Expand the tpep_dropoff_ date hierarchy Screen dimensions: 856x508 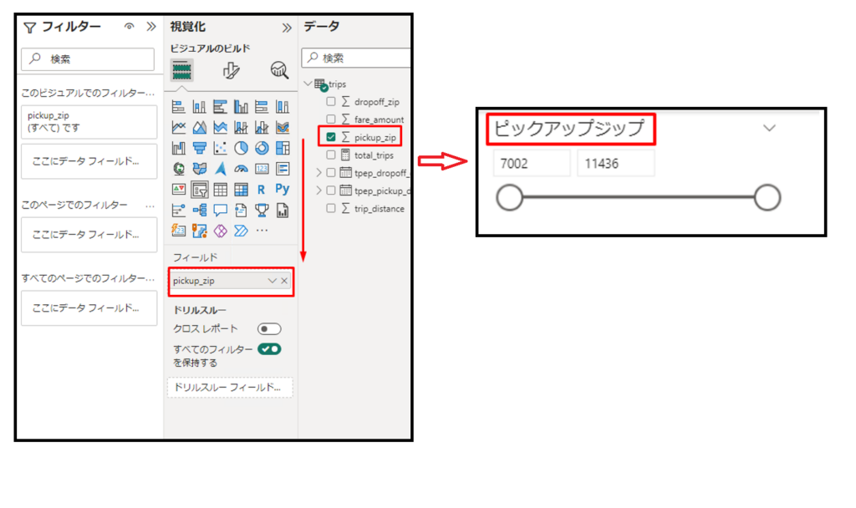pyautogui.click(x=318, y=172)
